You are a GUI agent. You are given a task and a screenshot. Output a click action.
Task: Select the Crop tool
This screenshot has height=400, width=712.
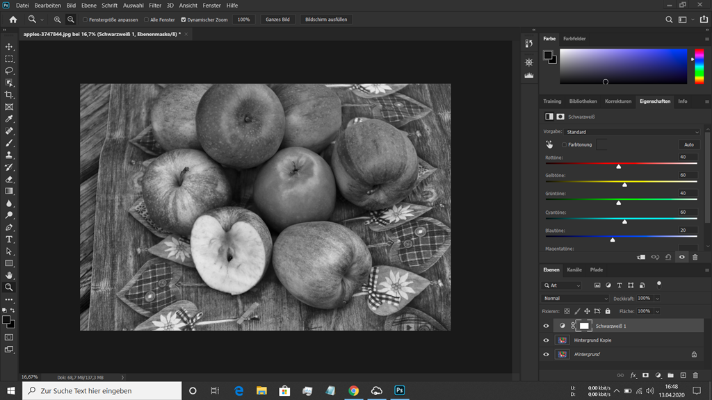tap(9, 94)
